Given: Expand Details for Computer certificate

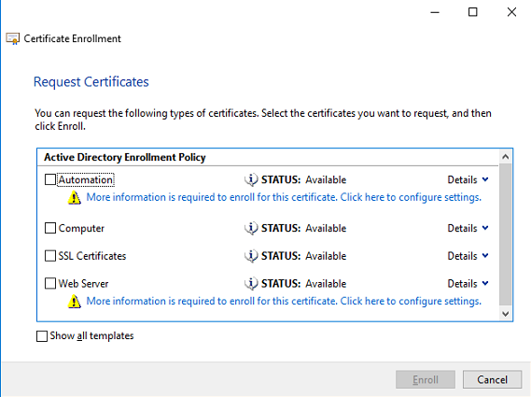Looking at the screenshot, I should coord(468,228).
